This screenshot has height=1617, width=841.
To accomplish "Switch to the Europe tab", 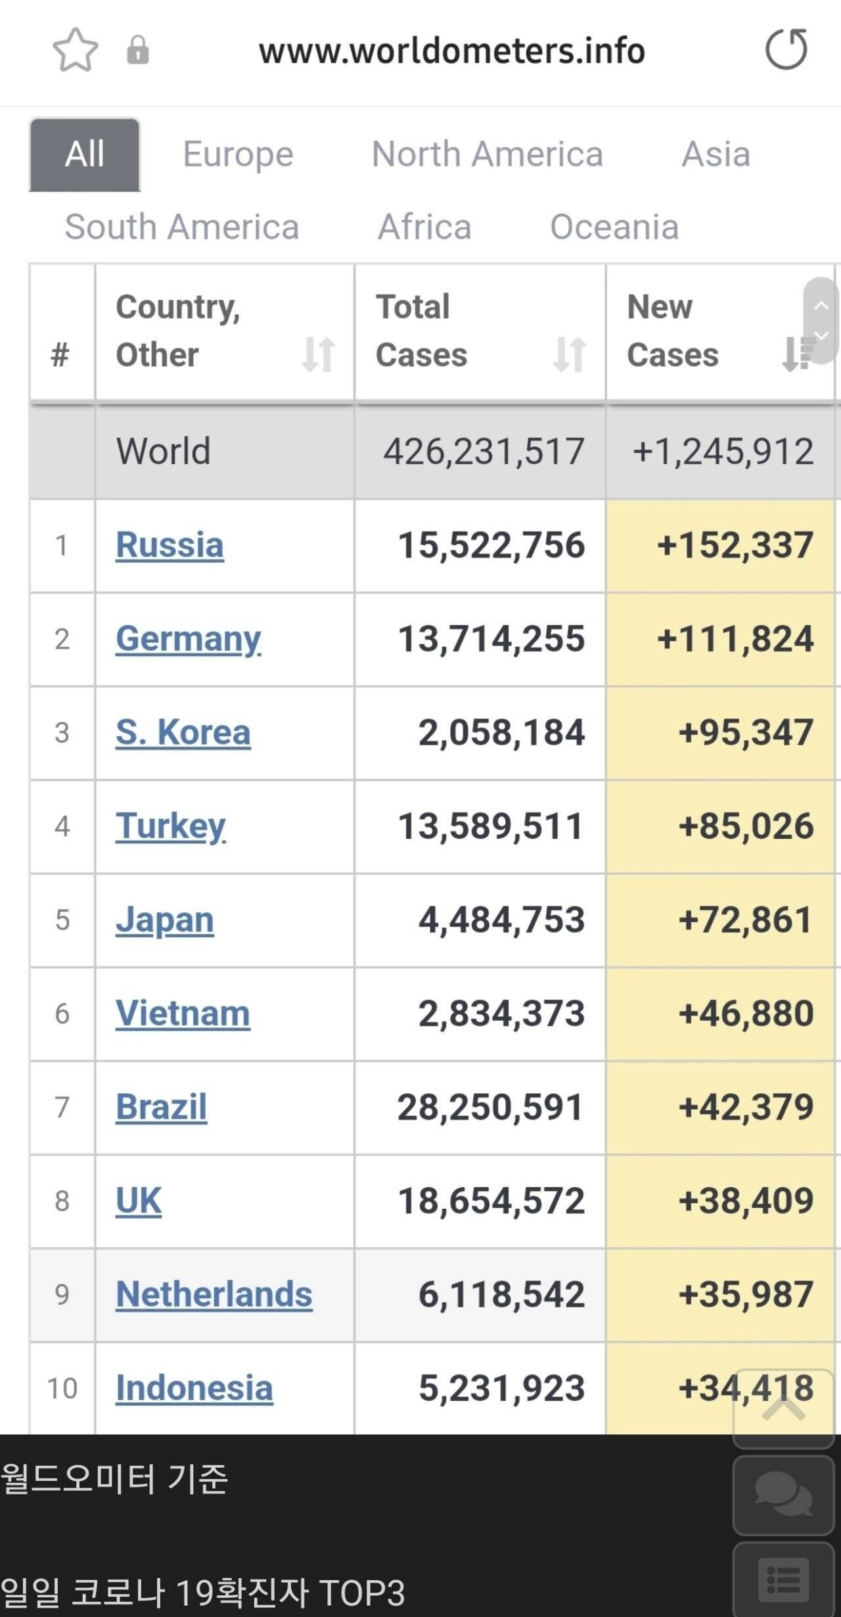I will [238, 154].
